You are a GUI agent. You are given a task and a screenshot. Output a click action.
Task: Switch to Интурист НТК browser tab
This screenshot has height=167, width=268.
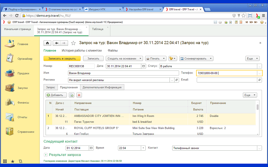click(x=103, y=9)
